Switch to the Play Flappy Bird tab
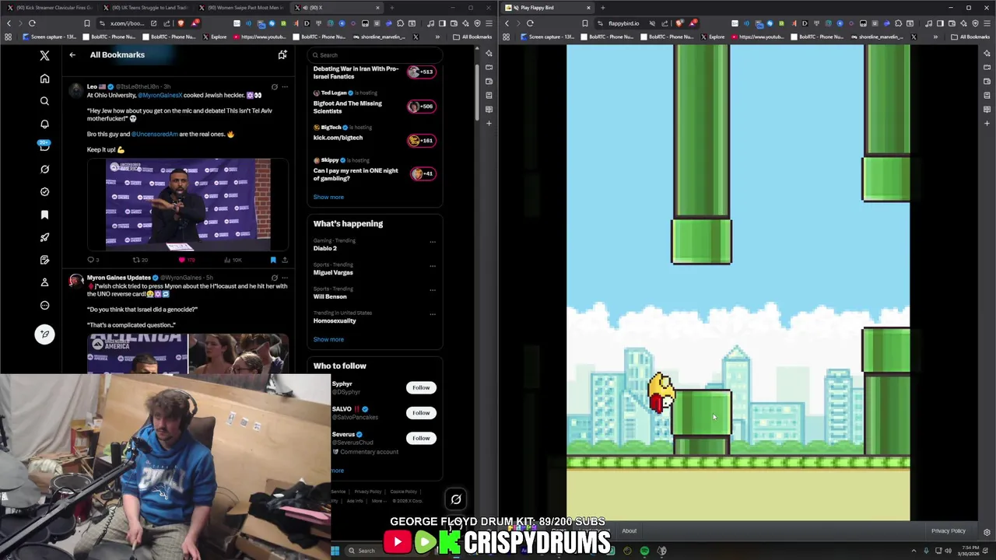The height and width of the screenshot is (560, 996). (x=547, y=8)
